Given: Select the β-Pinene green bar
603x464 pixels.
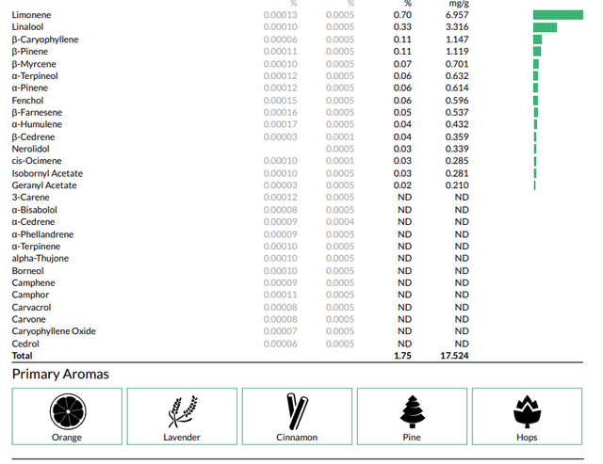Looking at the screenshot, I should pyautogui.click(x=537, y=52).
